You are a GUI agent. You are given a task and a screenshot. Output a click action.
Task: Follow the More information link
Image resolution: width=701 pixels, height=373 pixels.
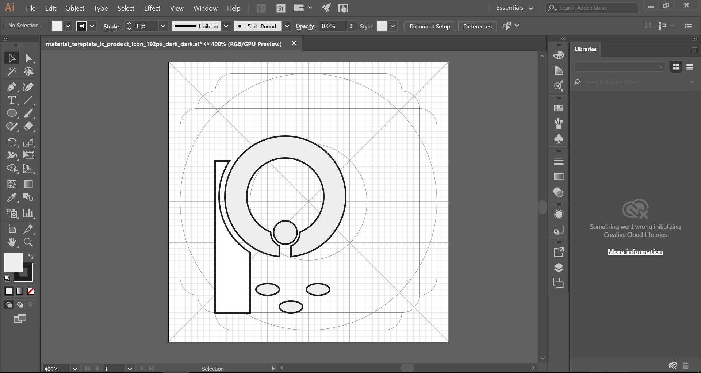(635, 252)
